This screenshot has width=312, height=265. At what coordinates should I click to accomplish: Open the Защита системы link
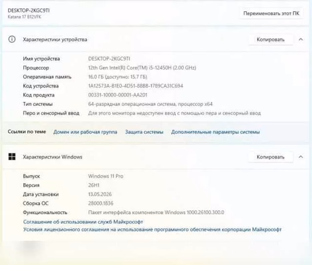(x=144, y=132)
